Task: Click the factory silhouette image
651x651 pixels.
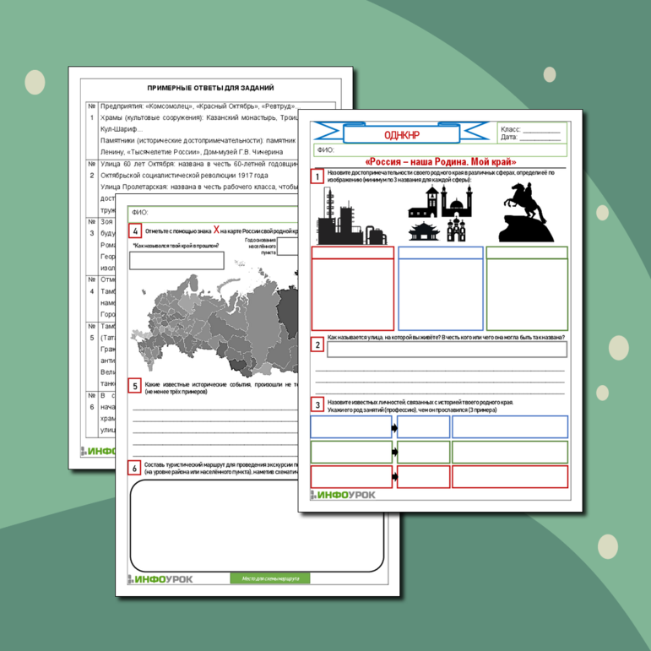Action: click(x=350, y=216)
